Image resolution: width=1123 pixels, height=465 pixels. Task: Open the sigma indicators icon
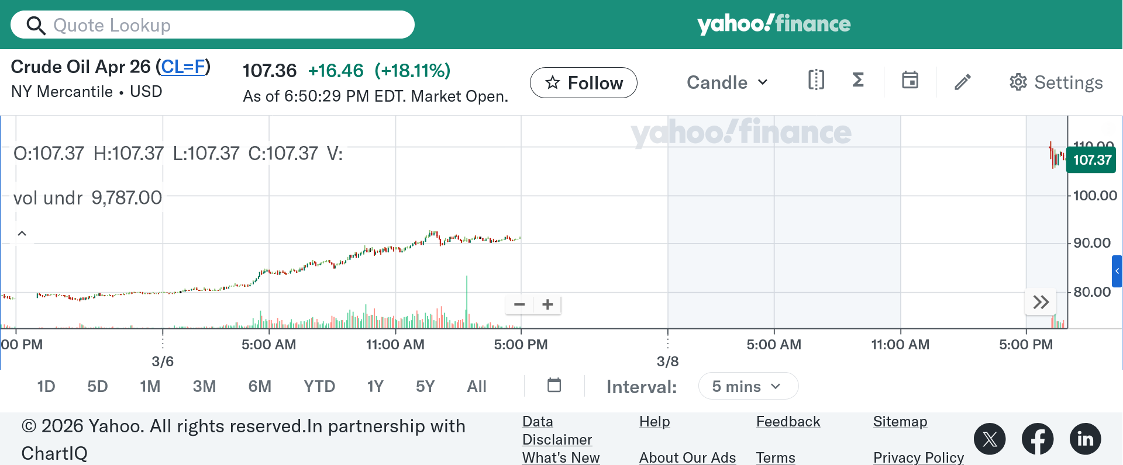[858, 80]
